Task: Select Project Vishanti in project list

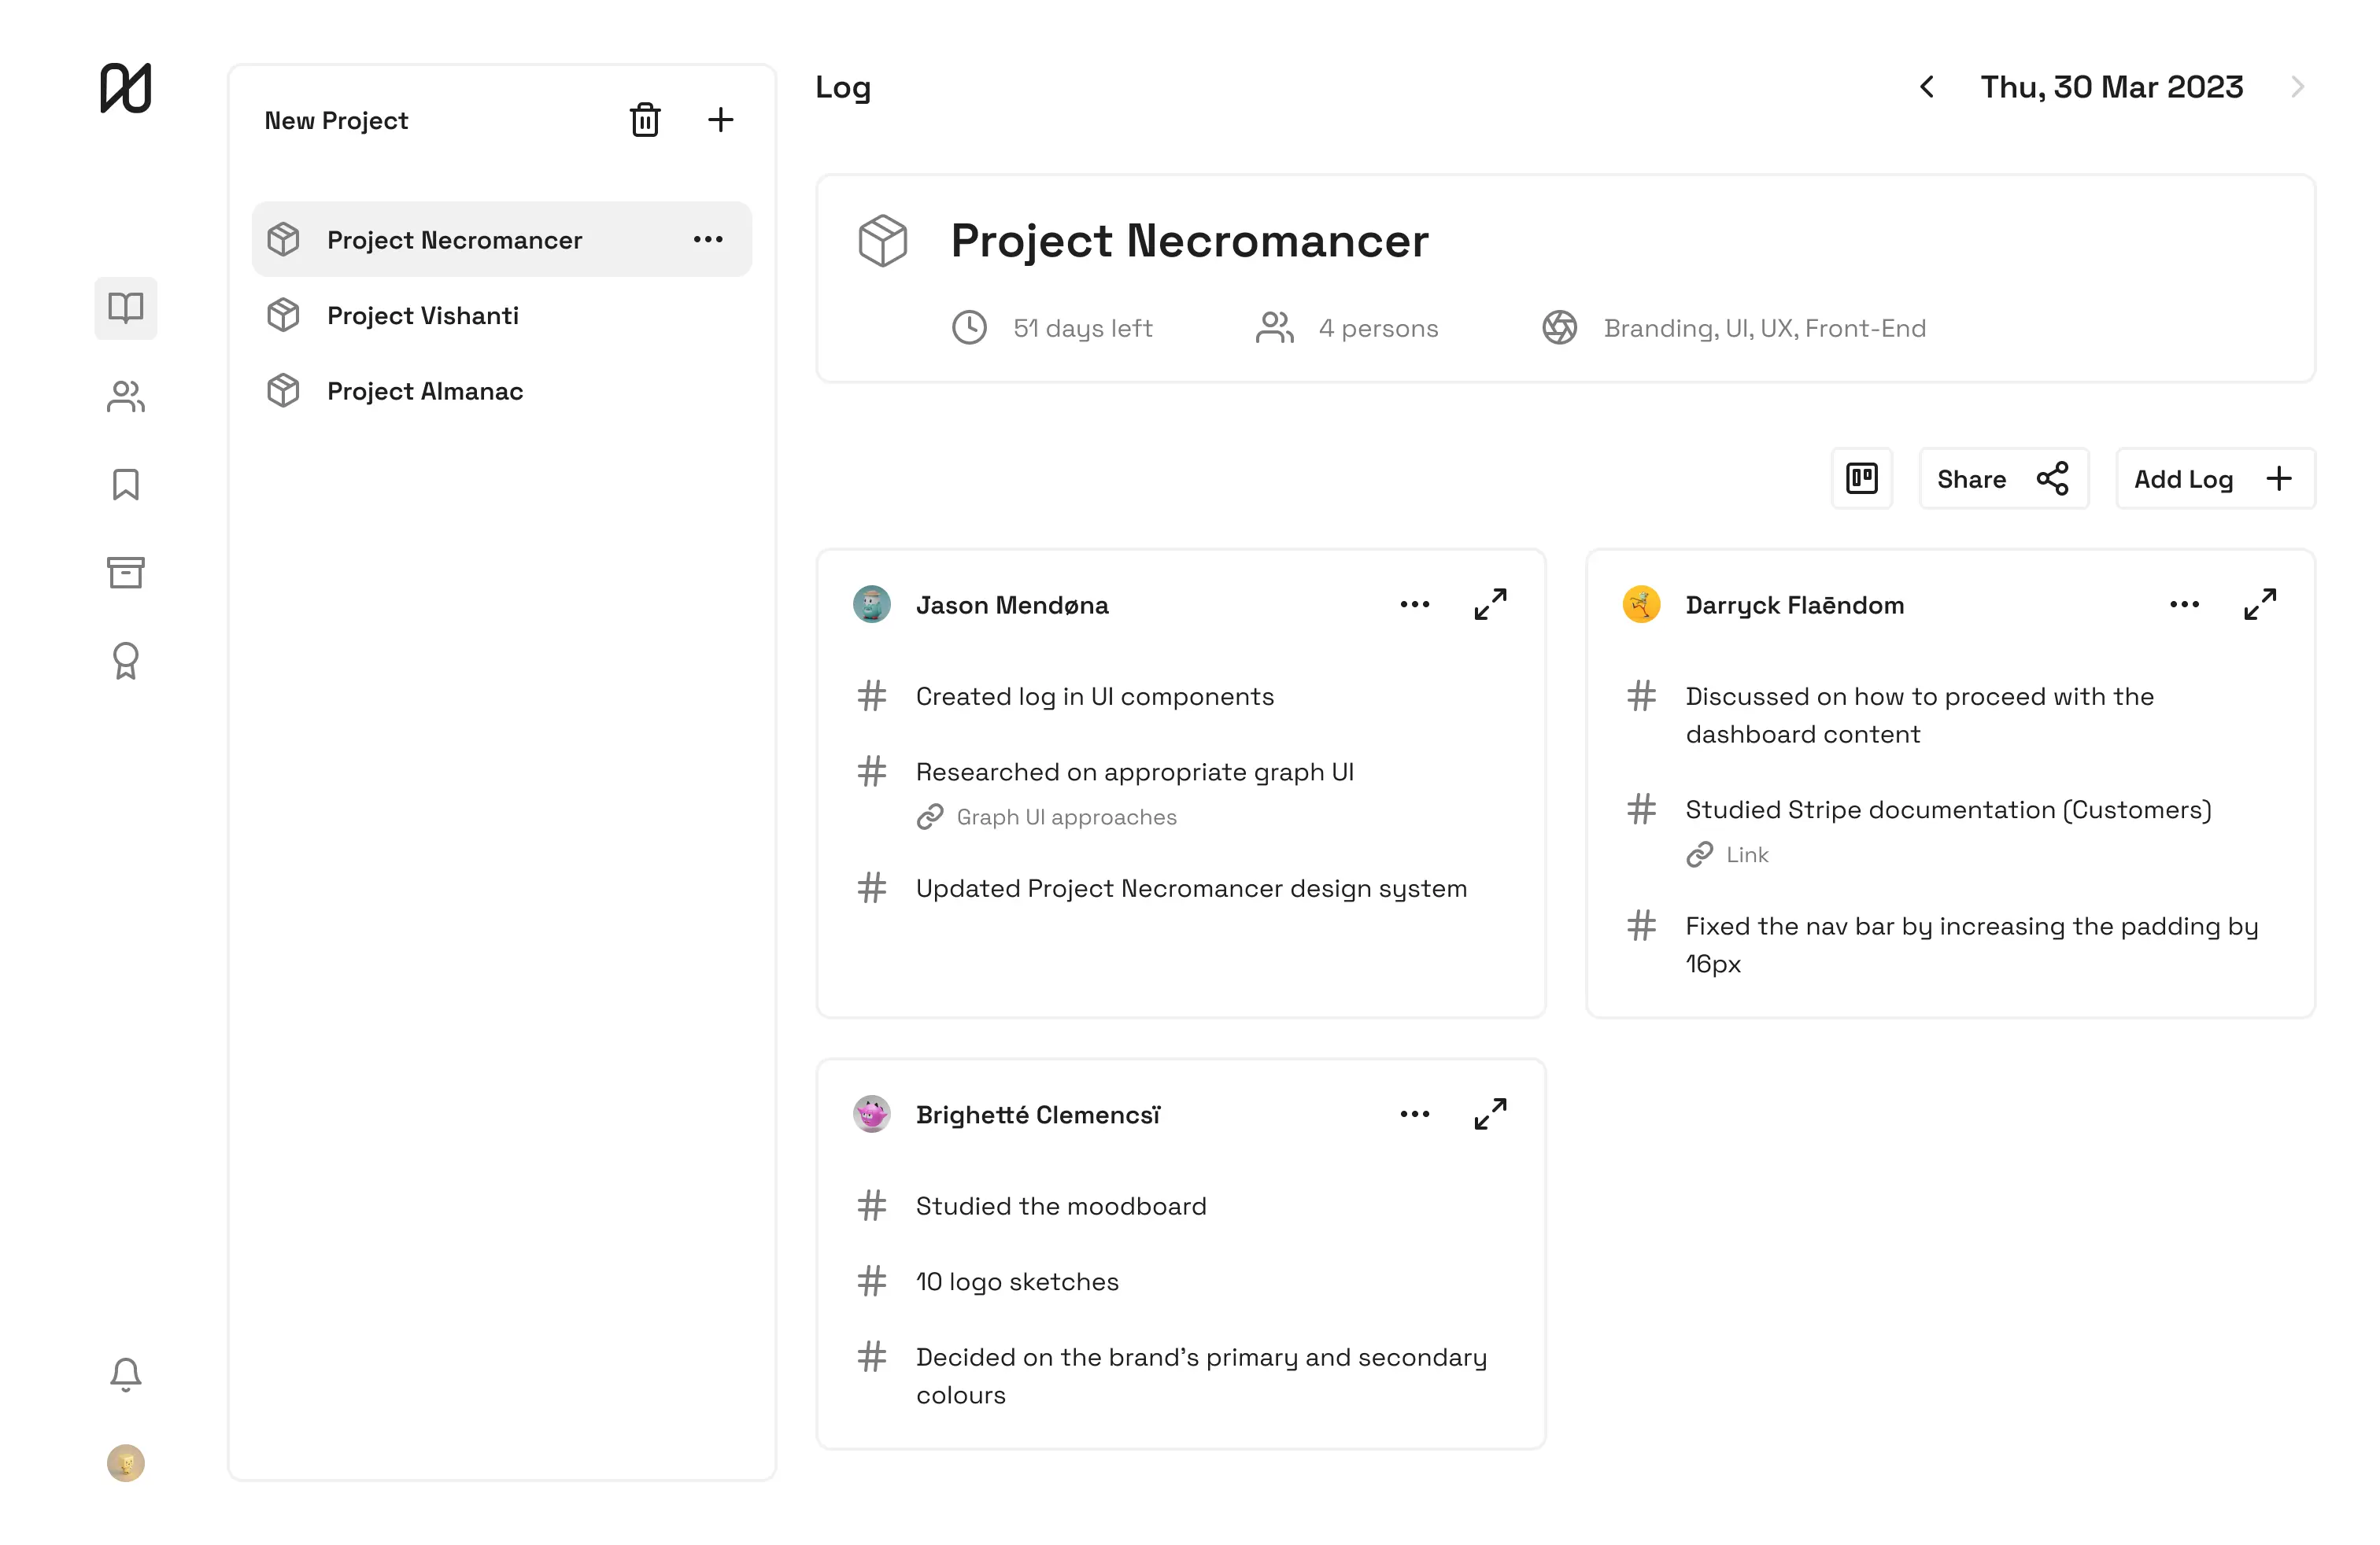Action: point(422,315)
